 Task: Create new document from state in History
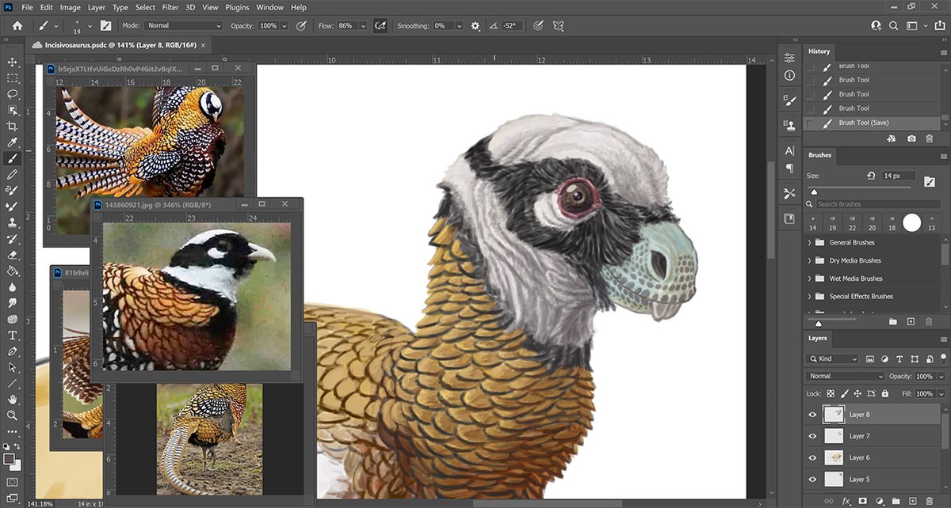pos(892,138)
